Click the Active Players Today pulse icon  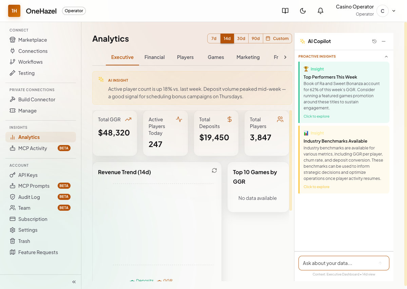click(x=179, y=119)
